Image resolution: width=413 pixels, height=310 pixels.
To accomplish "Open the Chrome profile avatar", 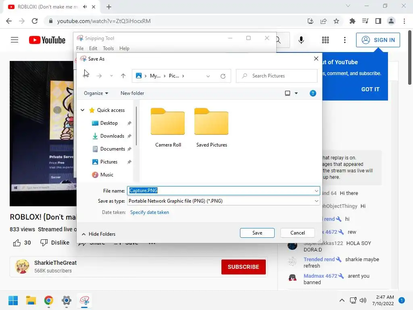I will coord(391,21).
